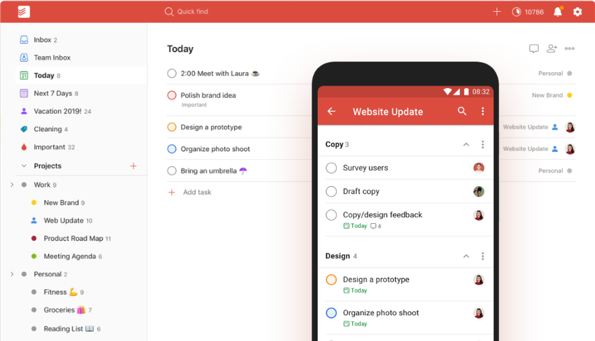Expand the Personal project arrow
595x341 pixels.
pyautogui.click(x=12, y=274)
